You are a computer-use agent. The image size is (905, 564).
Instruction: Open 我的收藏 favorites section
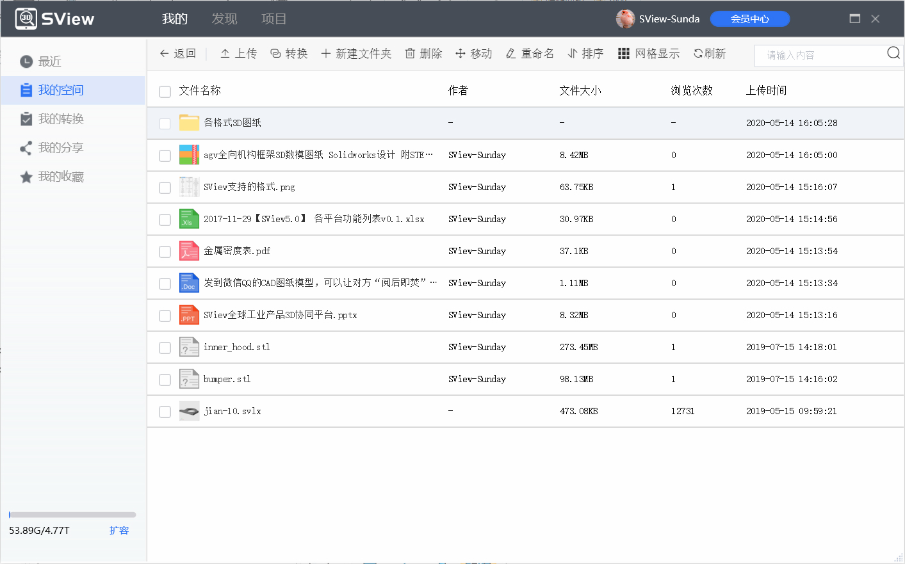coord(60,177)
